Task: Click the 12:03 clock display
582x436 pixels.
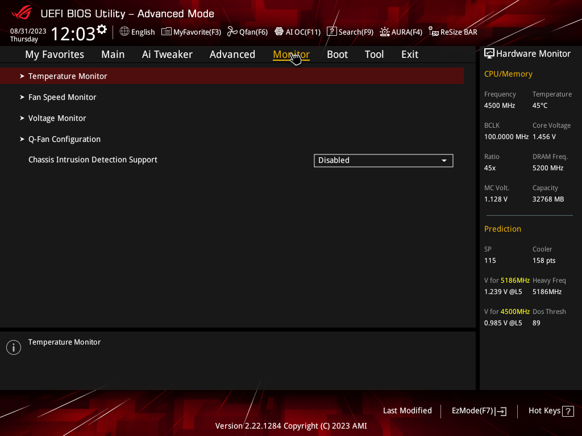Action: [x=73, y=33]
